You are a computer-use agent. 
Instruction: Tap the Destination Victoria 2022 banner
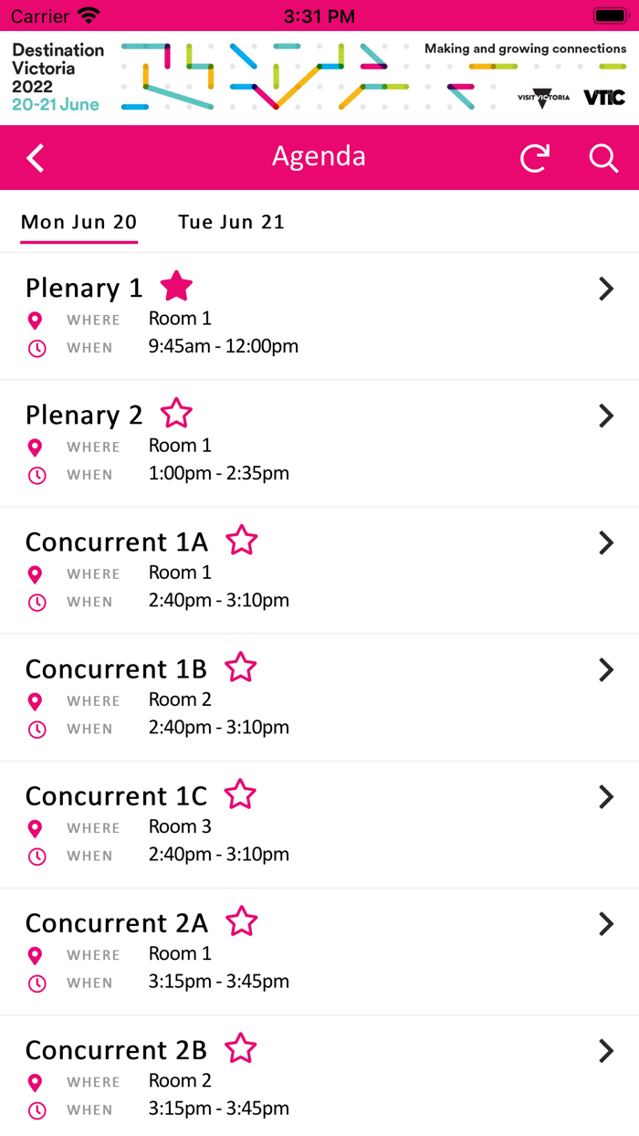(x=58, y=78)
